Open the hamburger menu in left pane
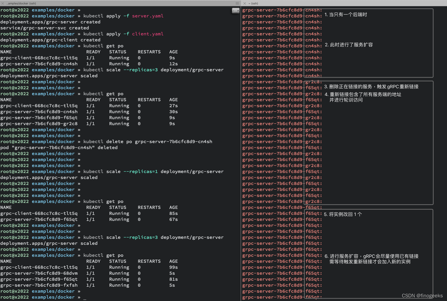Screen dimensions: 447x301 (x=237, y=3)
